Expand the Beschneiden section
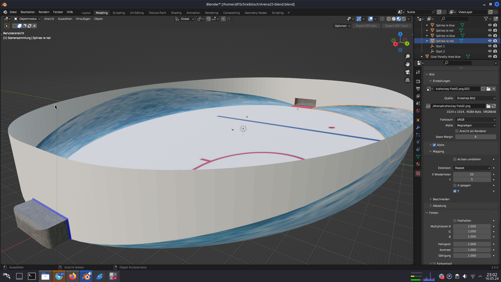 441,199
